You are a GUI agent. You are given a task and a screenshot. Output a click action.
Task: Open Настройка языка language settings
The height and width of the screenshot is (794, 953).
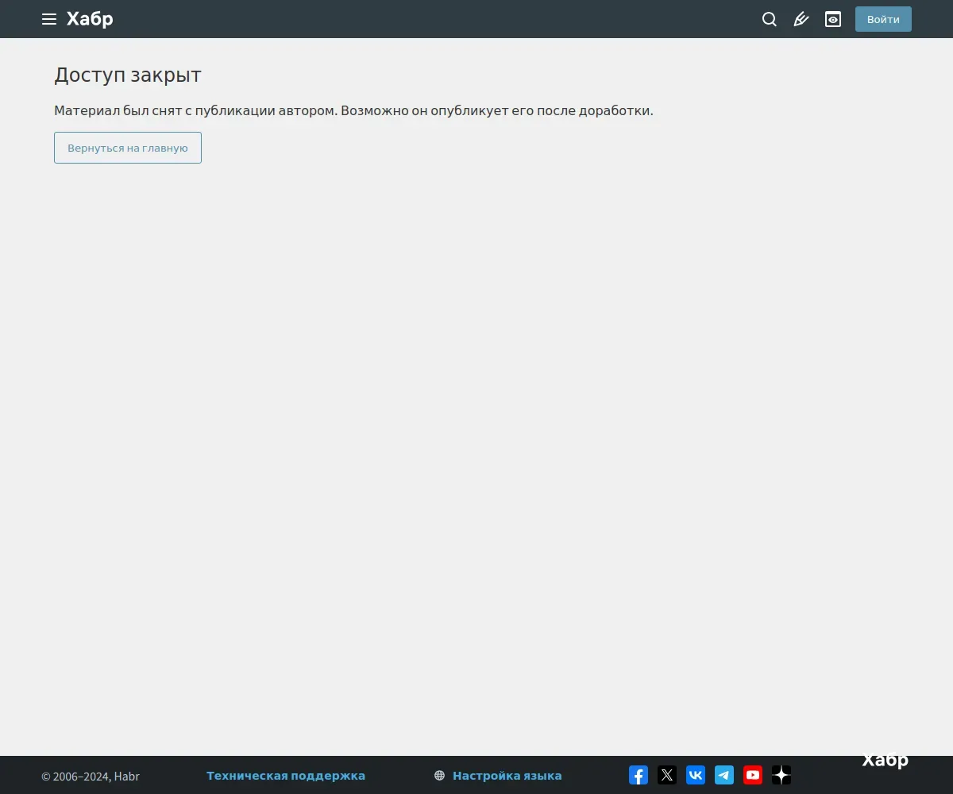coord(507,776)
